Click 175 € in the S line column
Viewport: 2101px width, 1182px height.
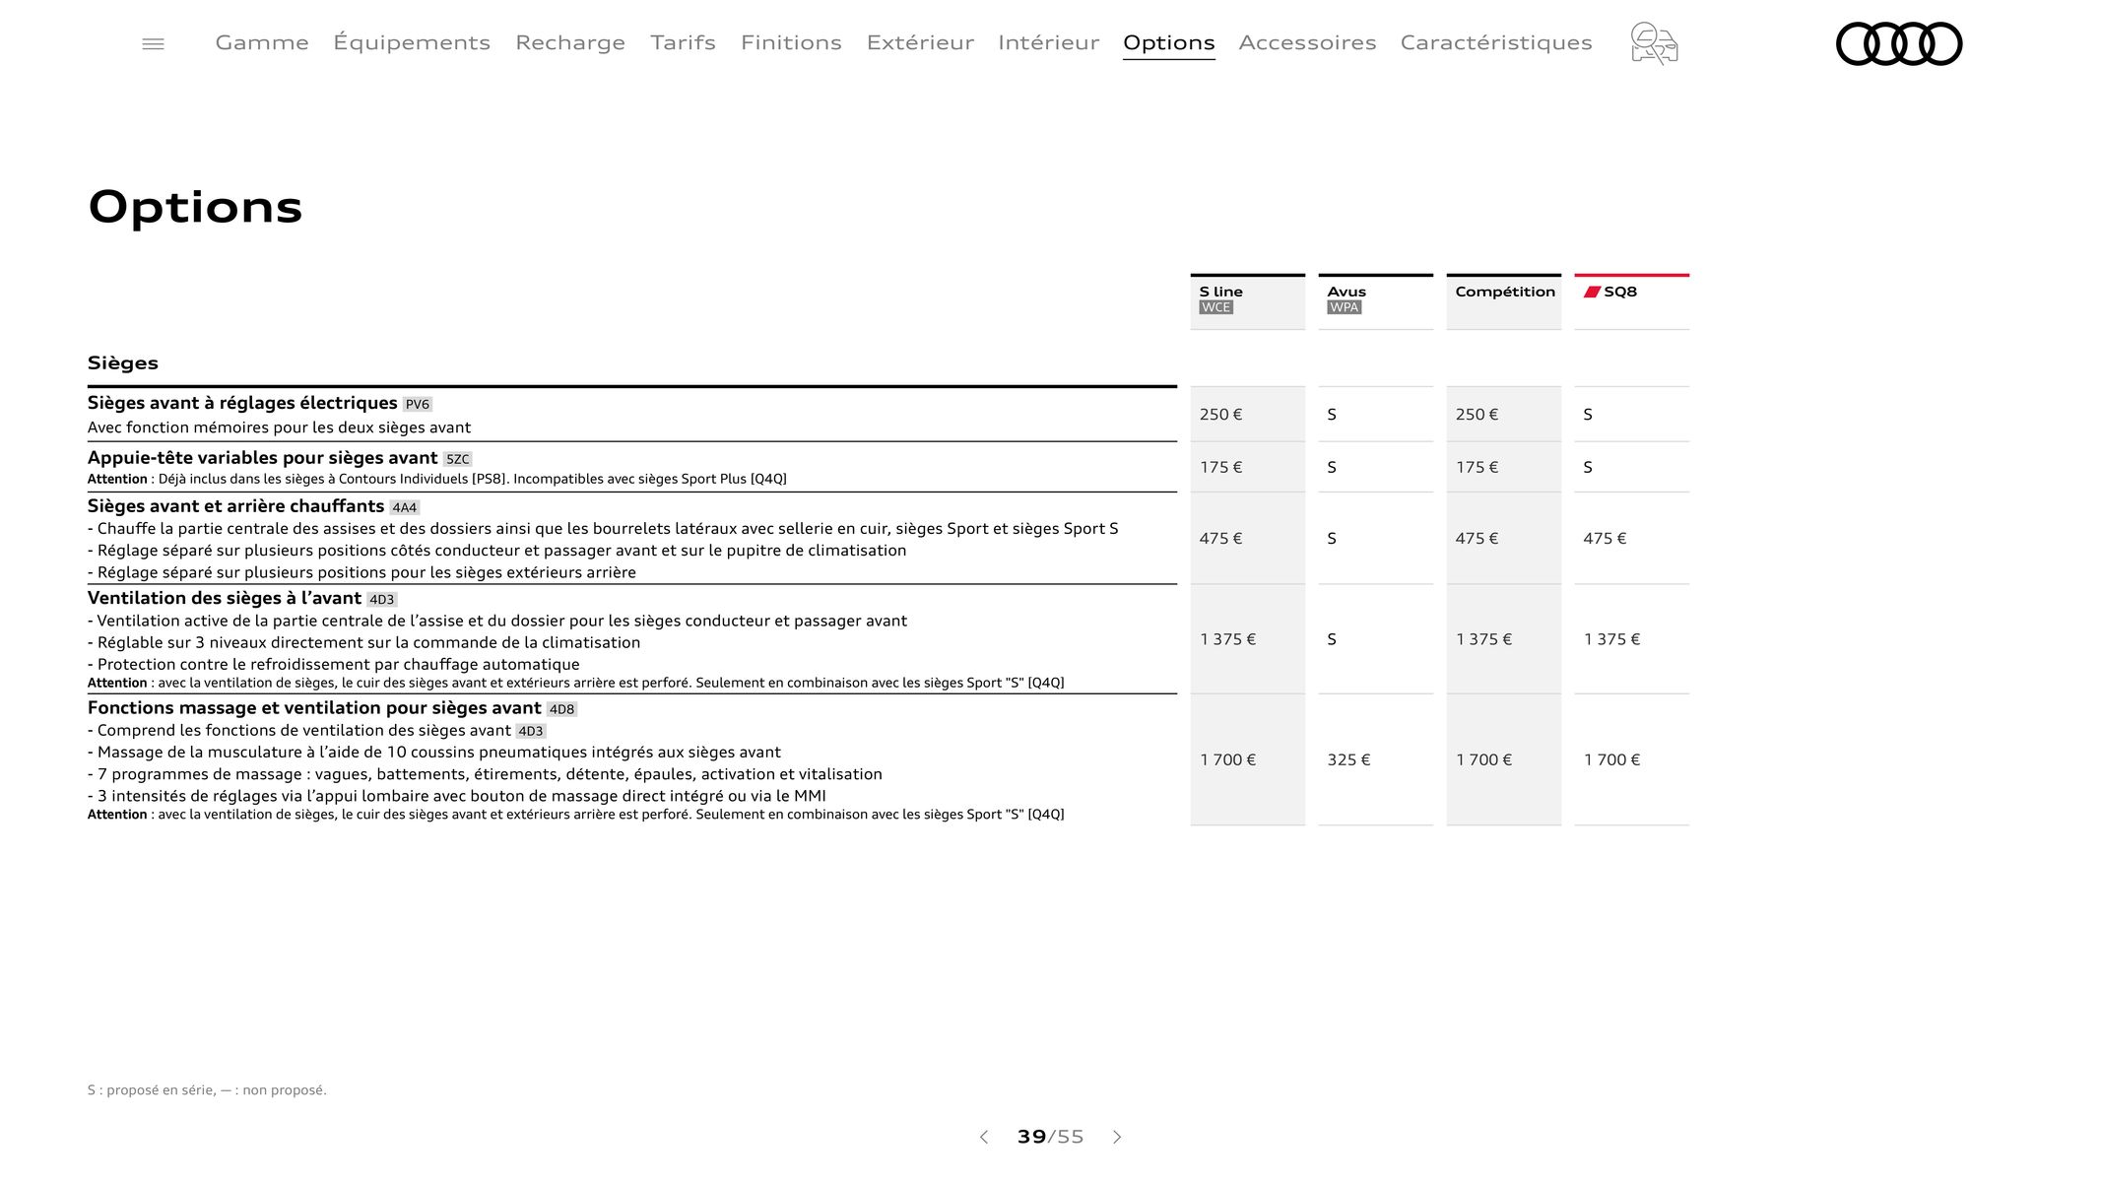pos(1220,467)
